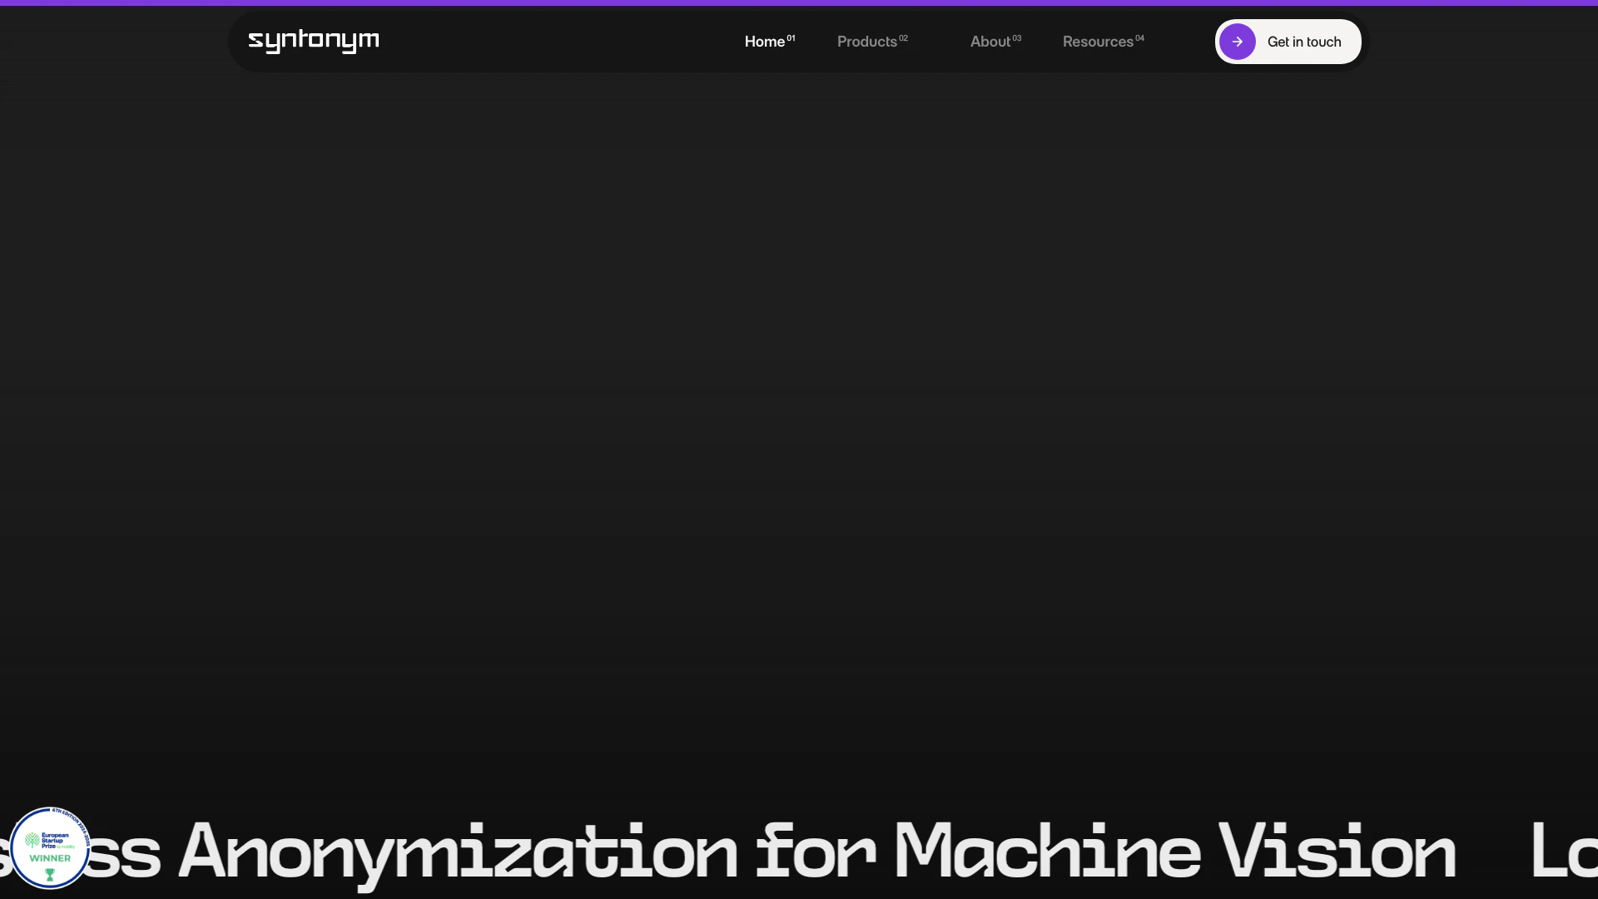Click the 01 superscript beside Home

791,38
